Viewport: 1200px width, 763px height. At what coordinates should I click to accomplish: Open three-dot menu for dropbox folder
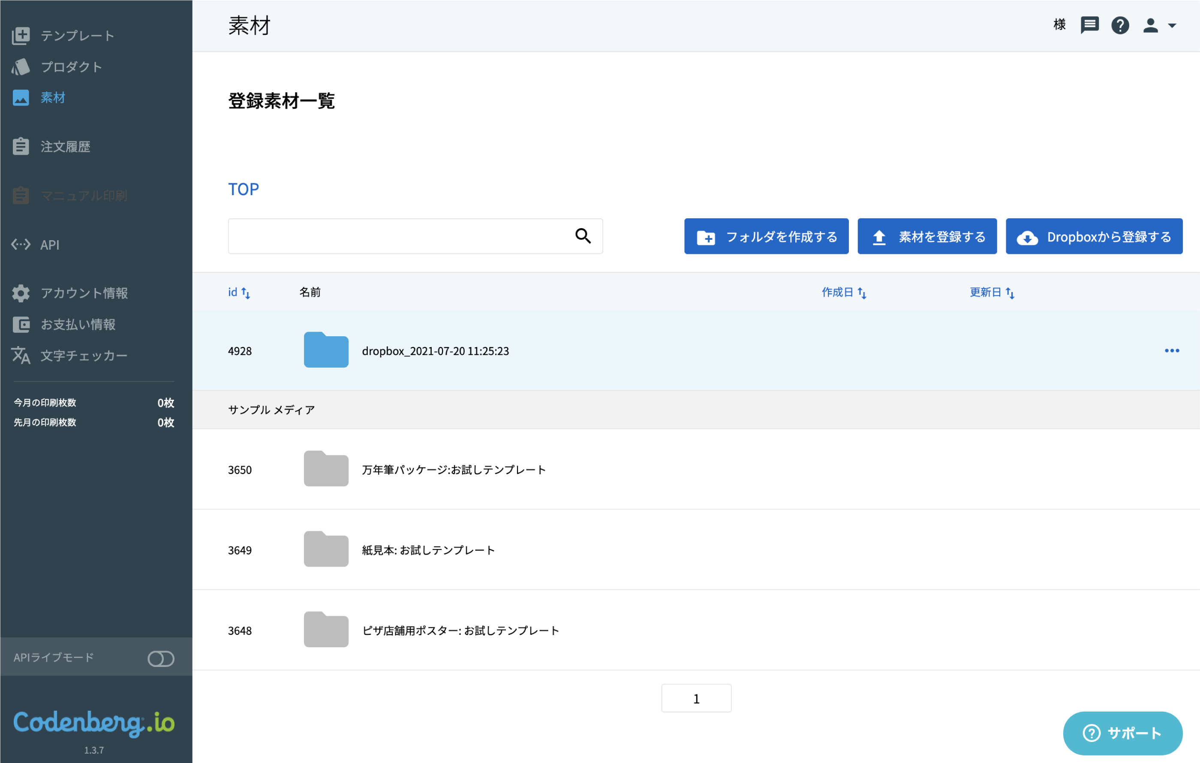pyautogui.click(x=1172, y=350)
